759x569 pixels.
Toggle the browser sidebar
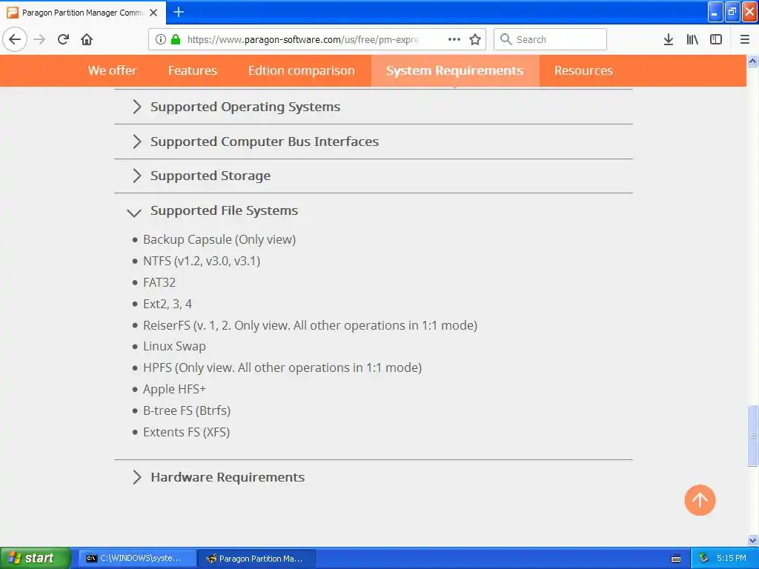tap(716, 39)
